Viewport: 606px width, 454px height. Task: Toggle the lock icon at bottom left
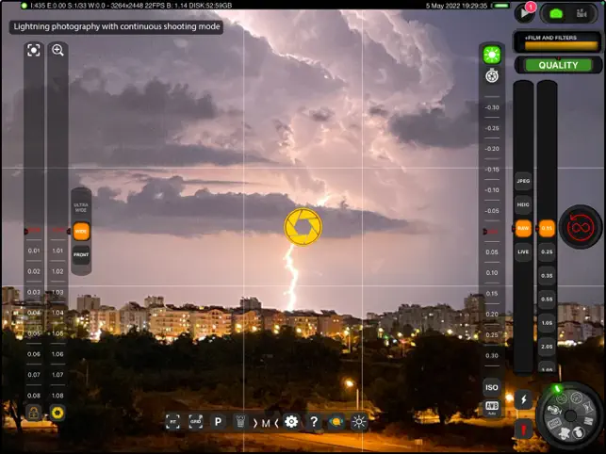[34, 413]
